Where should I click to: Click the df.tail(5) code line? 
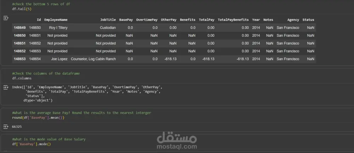(x=22, y=9)
